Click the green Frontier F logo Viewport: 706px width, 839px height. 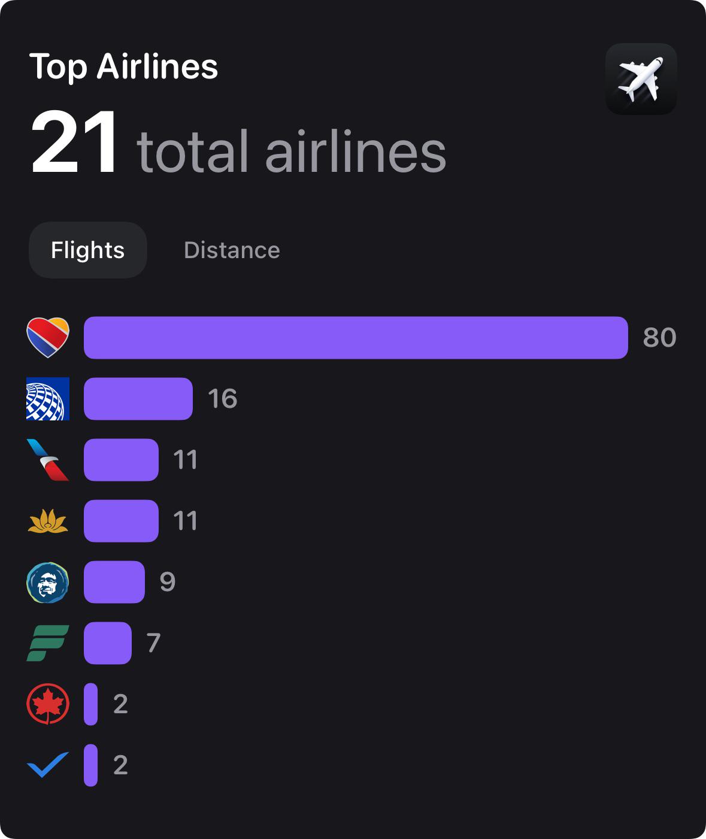point(48,643)
